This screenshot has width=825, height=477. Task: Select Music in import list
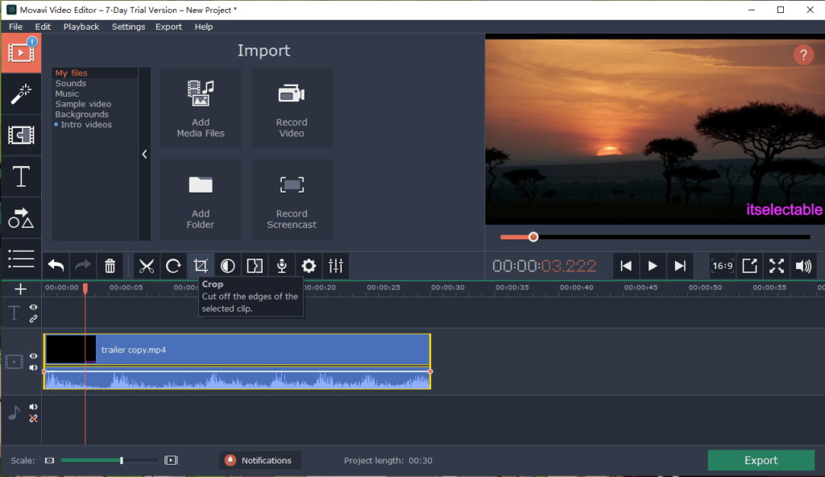tap(67, 93)
